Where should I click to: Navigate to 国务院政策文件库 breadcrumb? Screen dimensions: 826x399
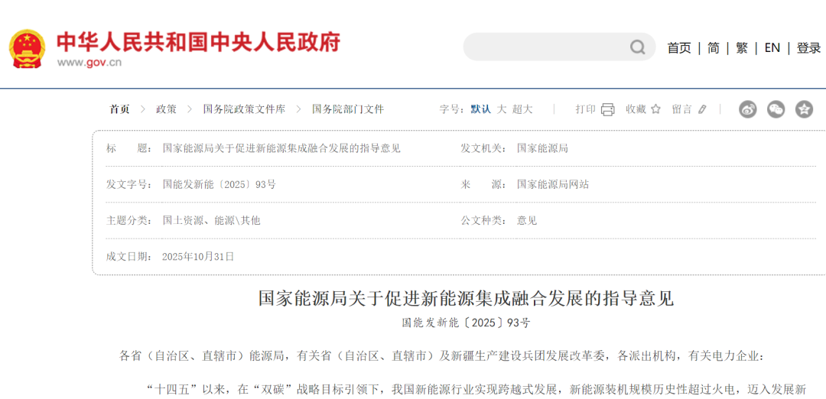pyautogui.click(x=244, y=109)
